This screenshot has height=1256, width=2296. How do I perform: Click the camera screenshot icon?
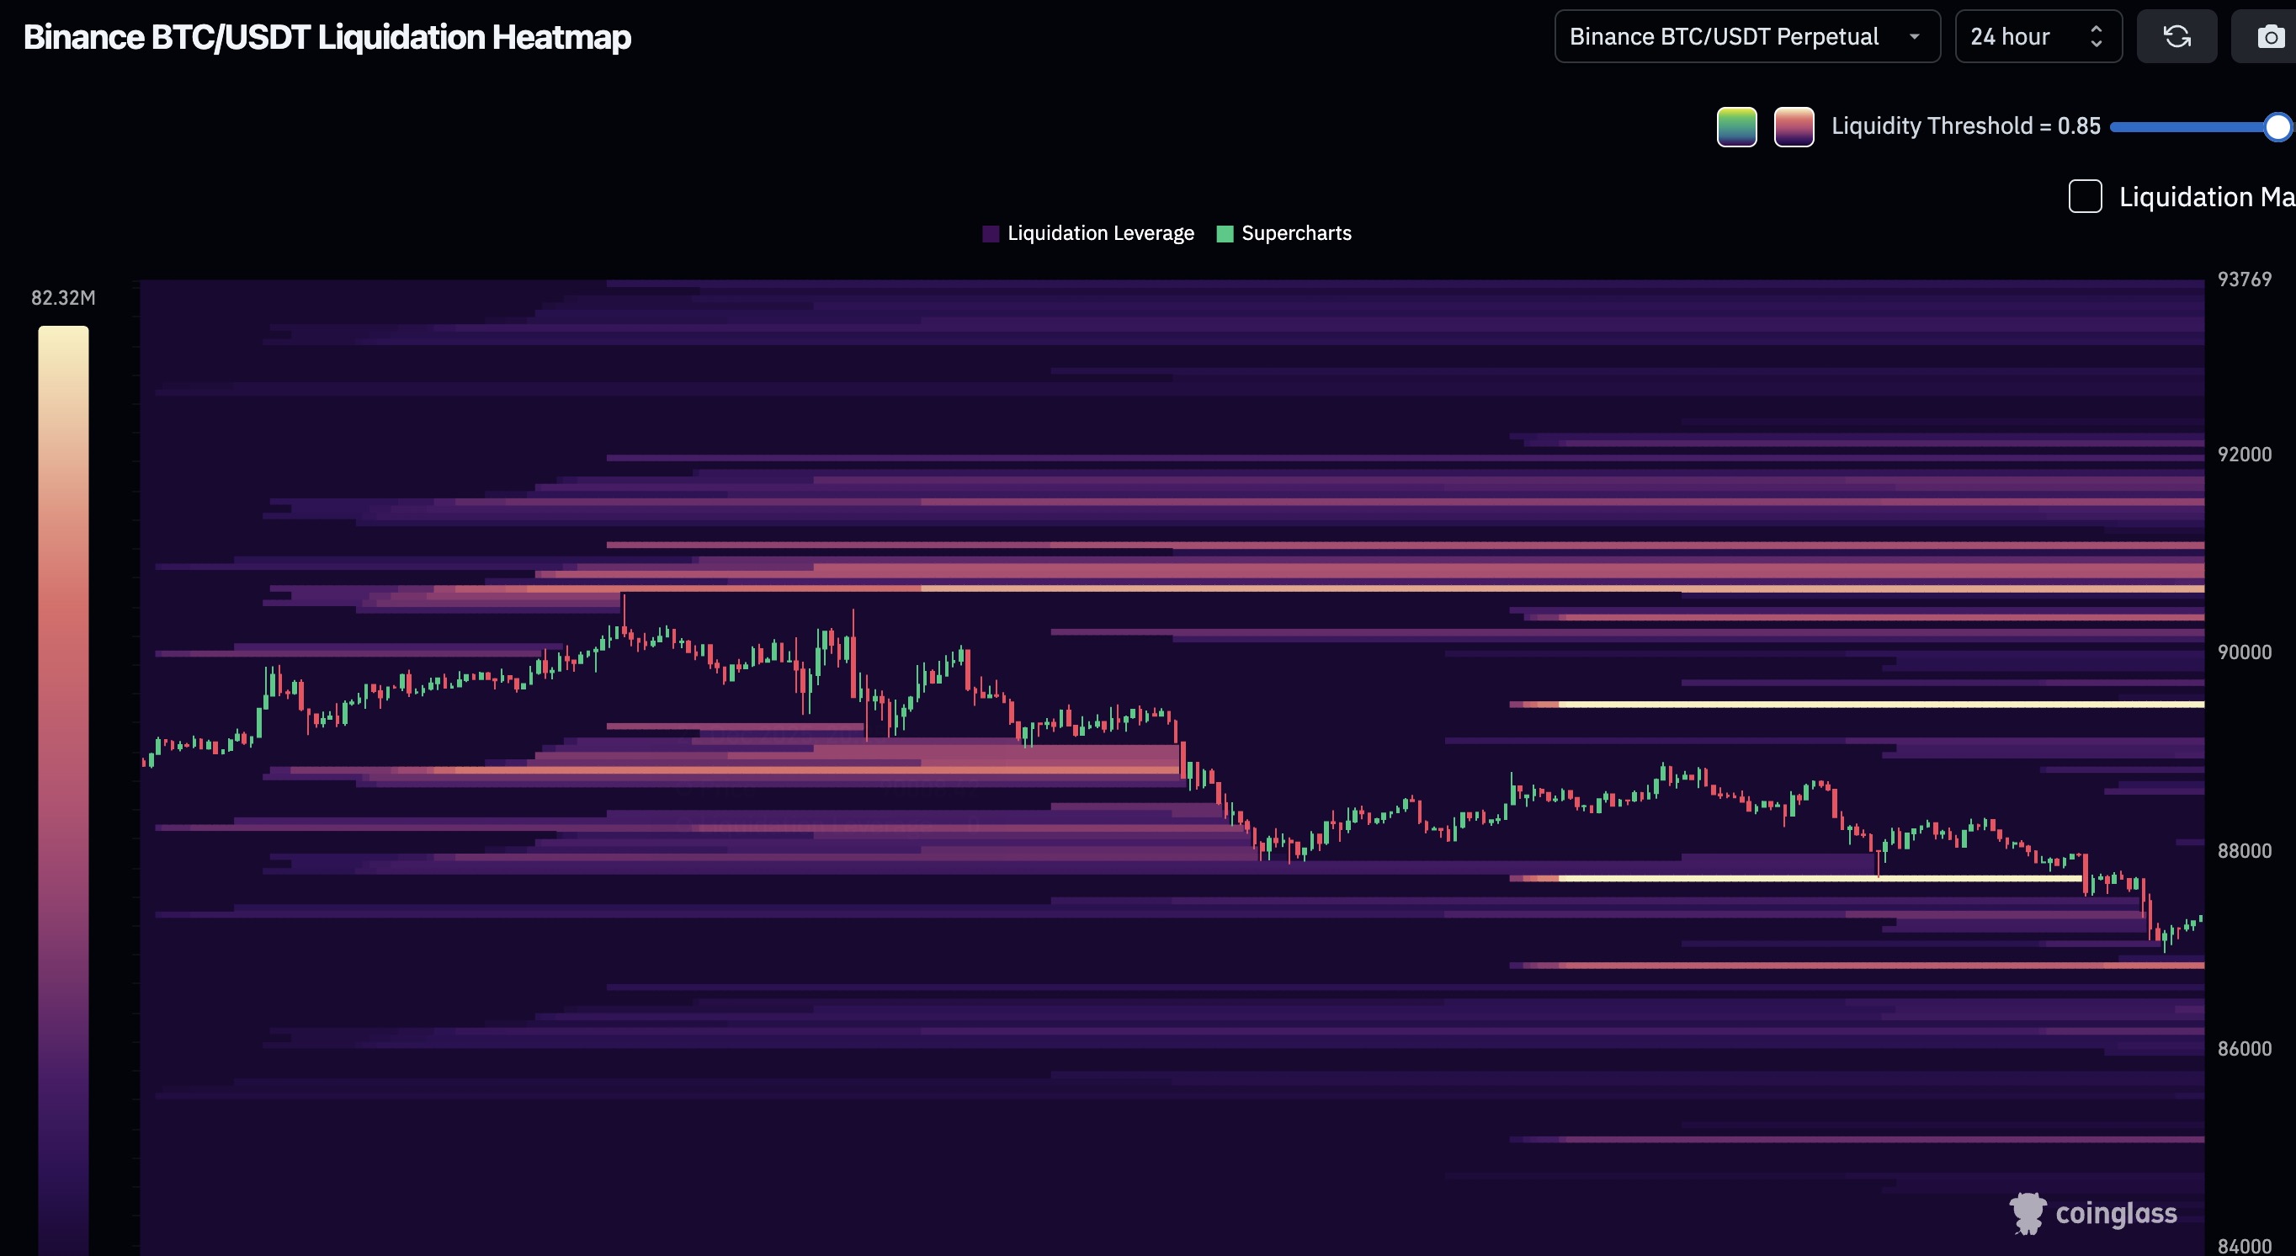coord(2269,36)
